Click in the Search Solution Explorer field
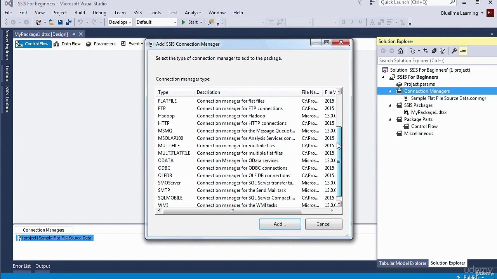Screen dimensions: 497x279 tap(436, 60)
